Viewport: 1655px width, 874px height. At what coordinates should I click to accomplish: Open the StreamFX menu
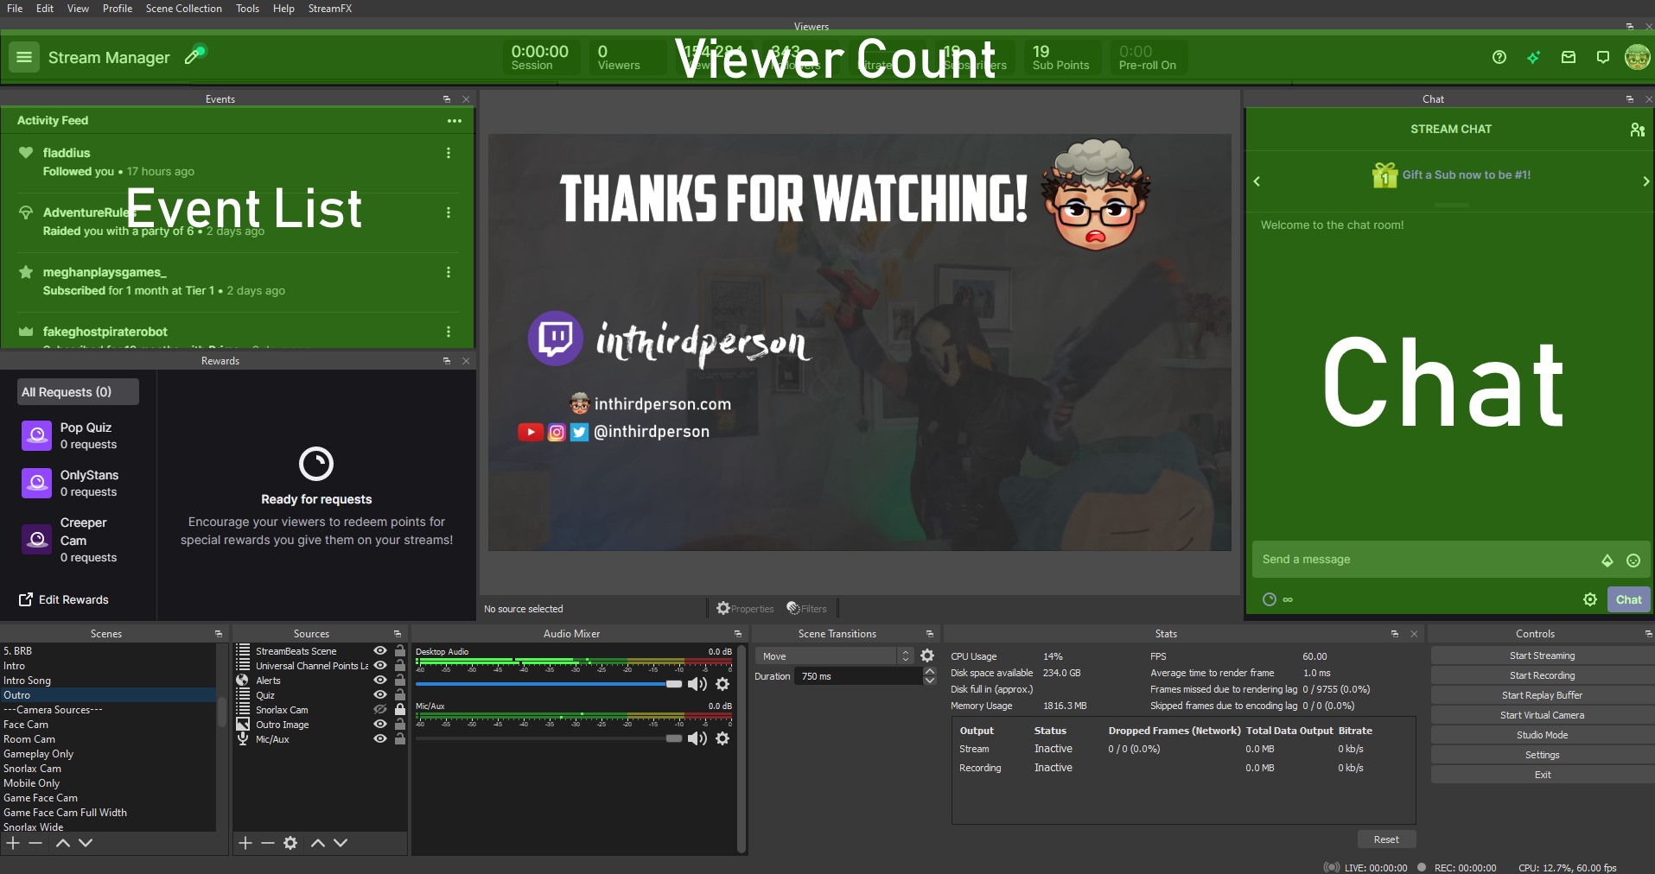pyautogui.click(x=330, y=9)
